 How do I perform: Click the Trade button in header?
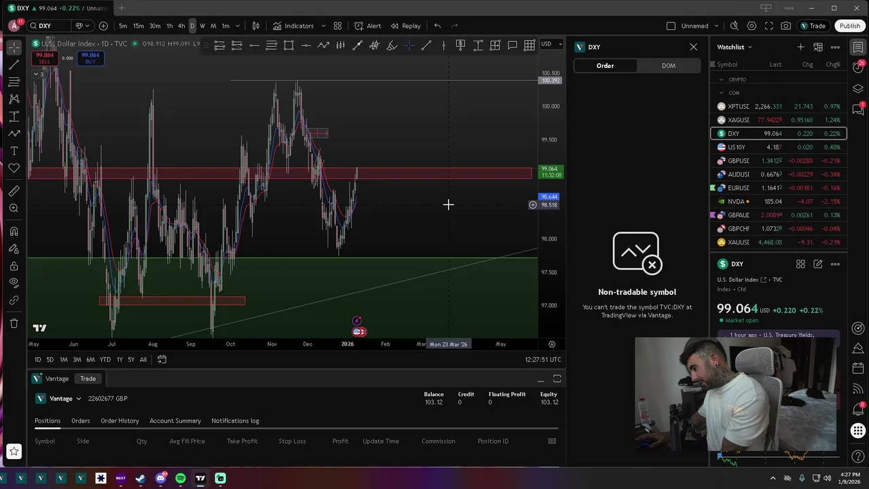click(x=813, y=26)
